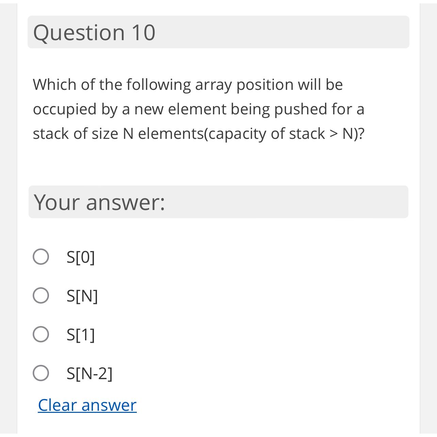Click the S[1] option label
This screenshot has width=437, height=437.
coord(81,335)
